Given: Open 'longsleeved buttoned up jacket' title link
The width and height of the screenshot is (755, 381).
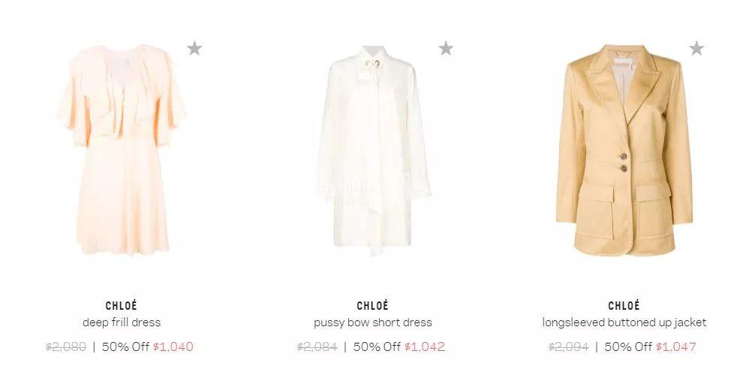Looking at the screenshot, I should [624, 322].
